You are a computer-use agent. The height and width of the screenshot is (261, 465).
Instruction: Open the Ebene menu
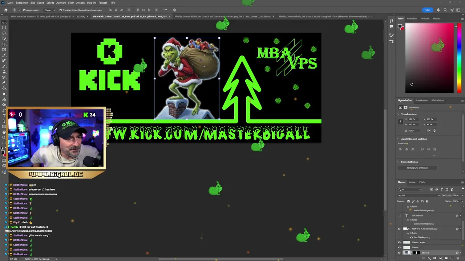[x=40, y=3]
